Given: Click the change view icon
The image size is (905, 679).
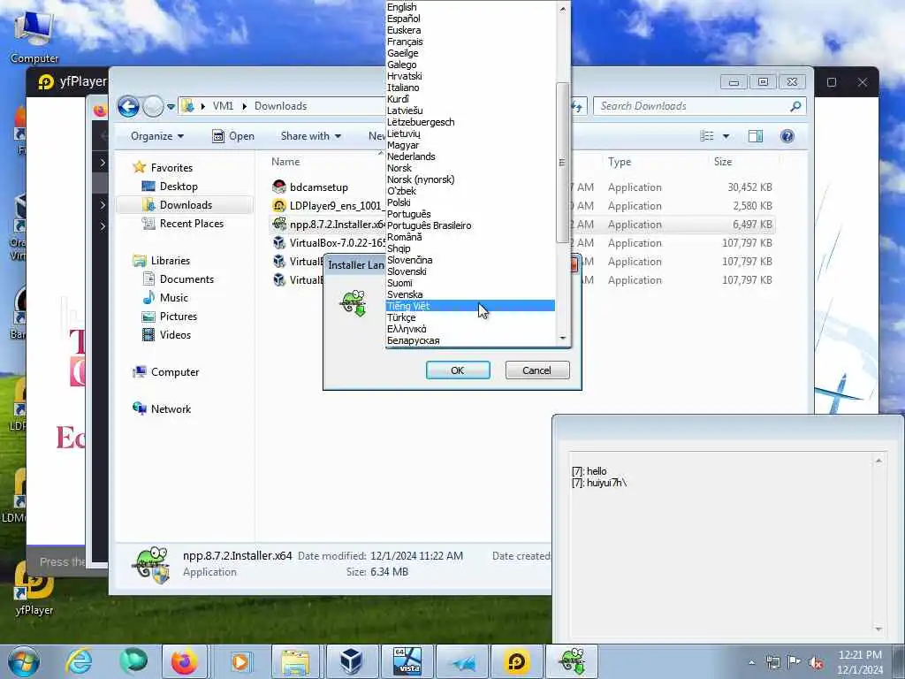Looking at the screenshot, I should click(x=706, y=136).
